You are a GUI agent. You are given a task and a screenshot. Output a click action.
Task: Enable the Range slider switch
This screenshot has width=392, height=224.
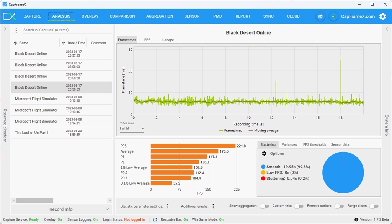tap(374, 206)
